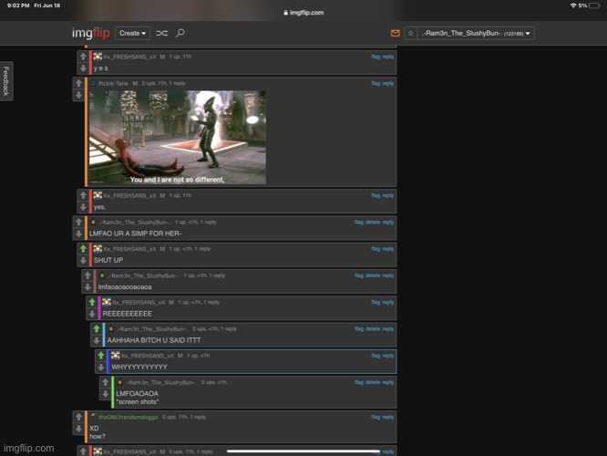Reply to the 'yes.' comment
The image size is (607, 456).
coord(388,196)
